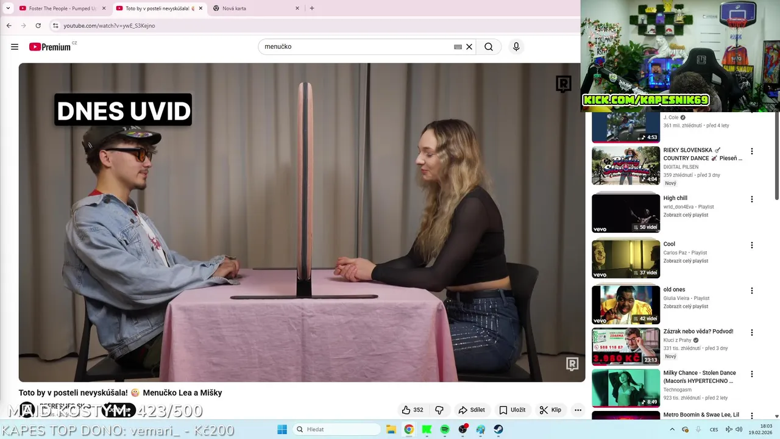Open the tab search dropdown arrow
The height and width of the screenshot is (439, 780).
8,9
